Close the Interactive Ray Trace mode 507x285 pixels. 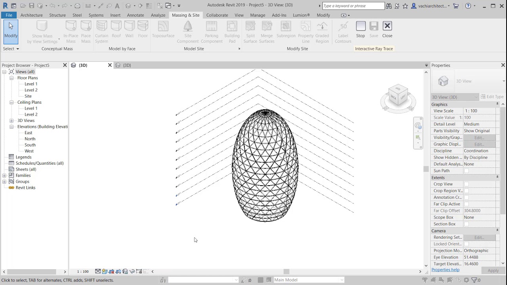pos(387,30)
